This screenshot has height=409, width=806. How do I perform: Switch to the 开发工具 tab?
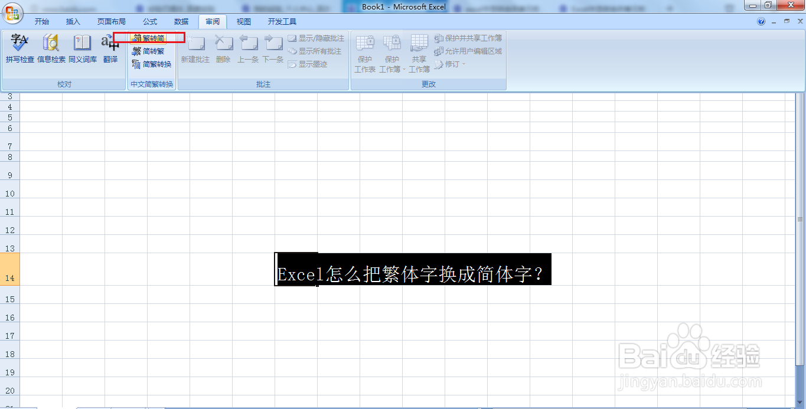click(282, 22)
